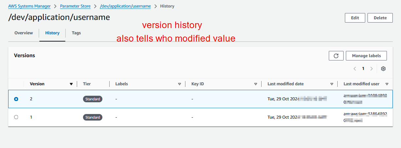Sort by Version column arrow
The height and width of the screenshot is (148, 401).
click(71, 84)
